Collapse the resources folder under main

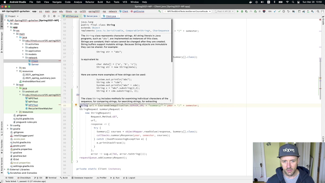coord(17,71)
